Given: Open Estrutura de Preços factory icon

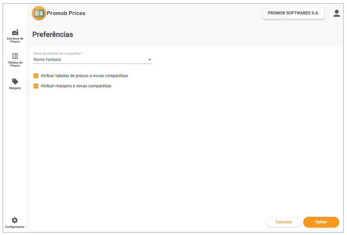Looking at the screenshot, I should click(x=15, y=32).
